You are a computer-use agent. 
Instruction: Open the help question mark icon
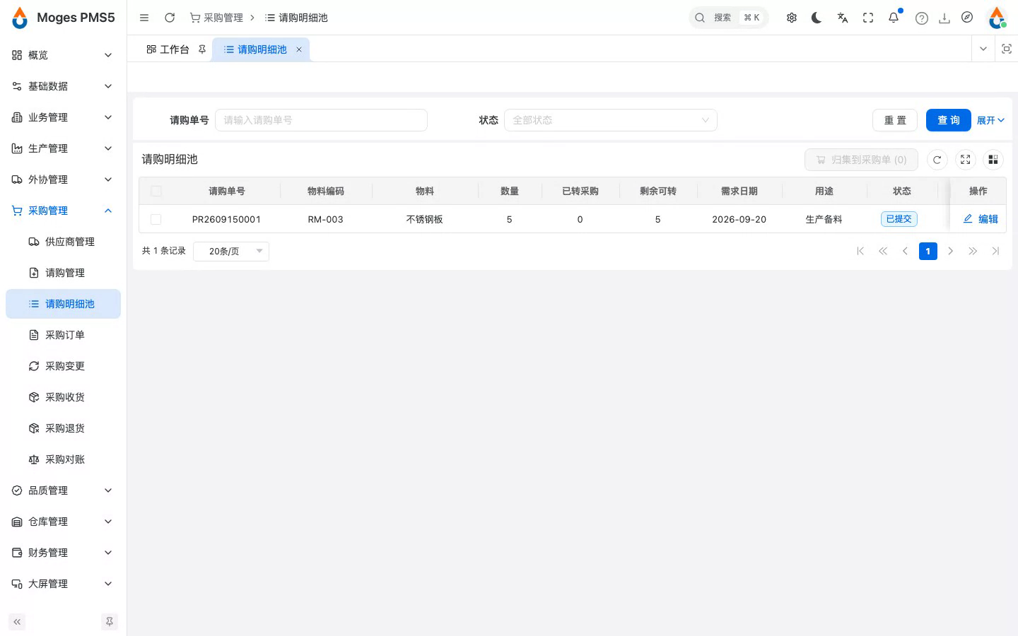[922, 18]
